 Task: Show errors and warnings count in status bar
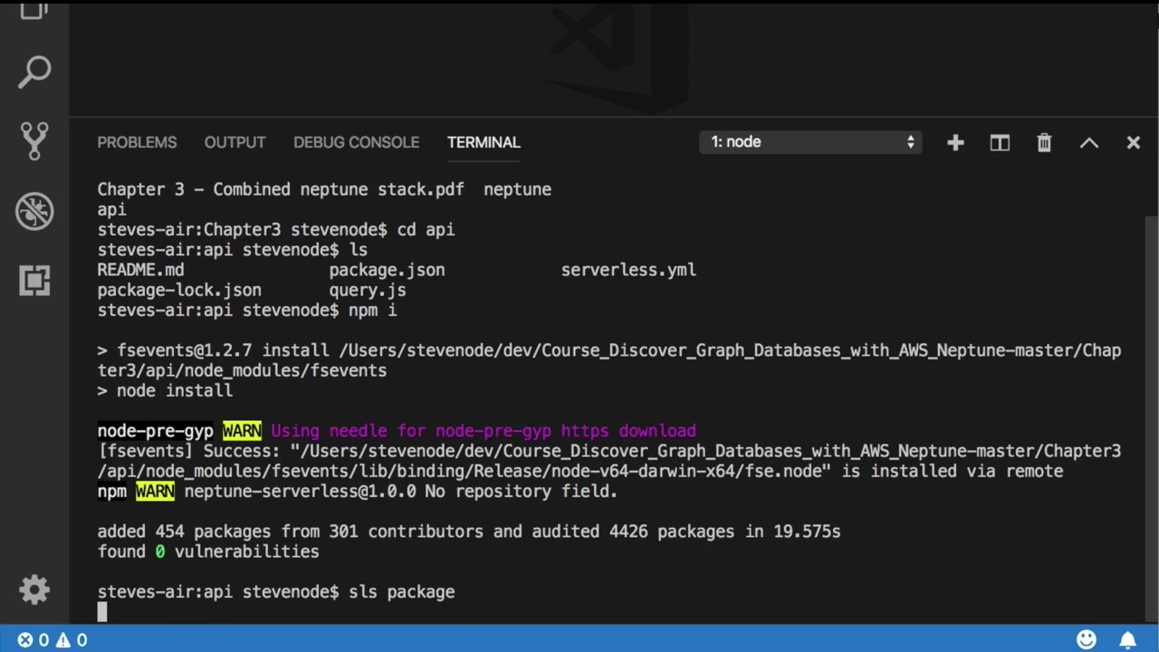pos(52,640)
